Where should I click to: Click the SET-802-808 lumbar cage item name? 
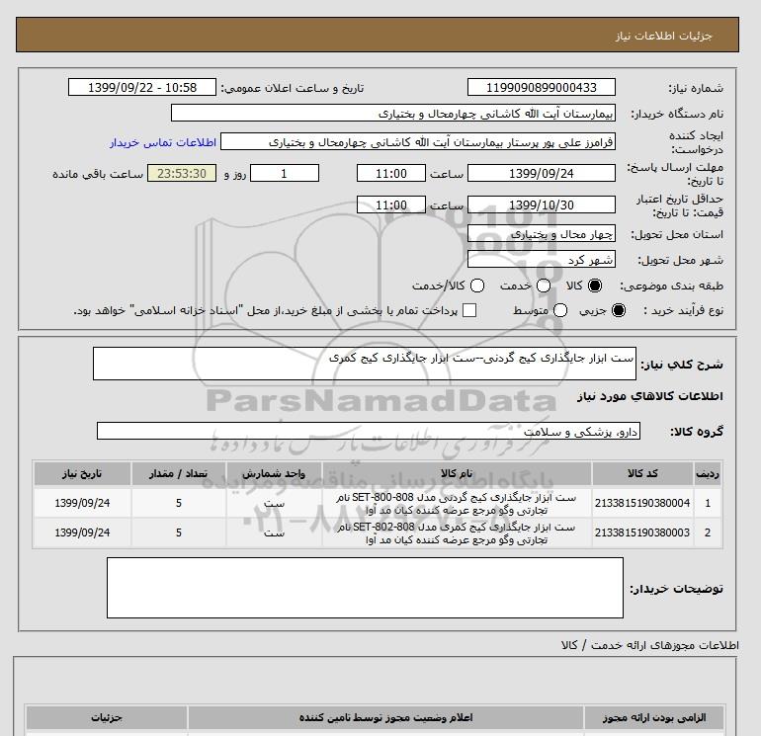click(457, 533)
